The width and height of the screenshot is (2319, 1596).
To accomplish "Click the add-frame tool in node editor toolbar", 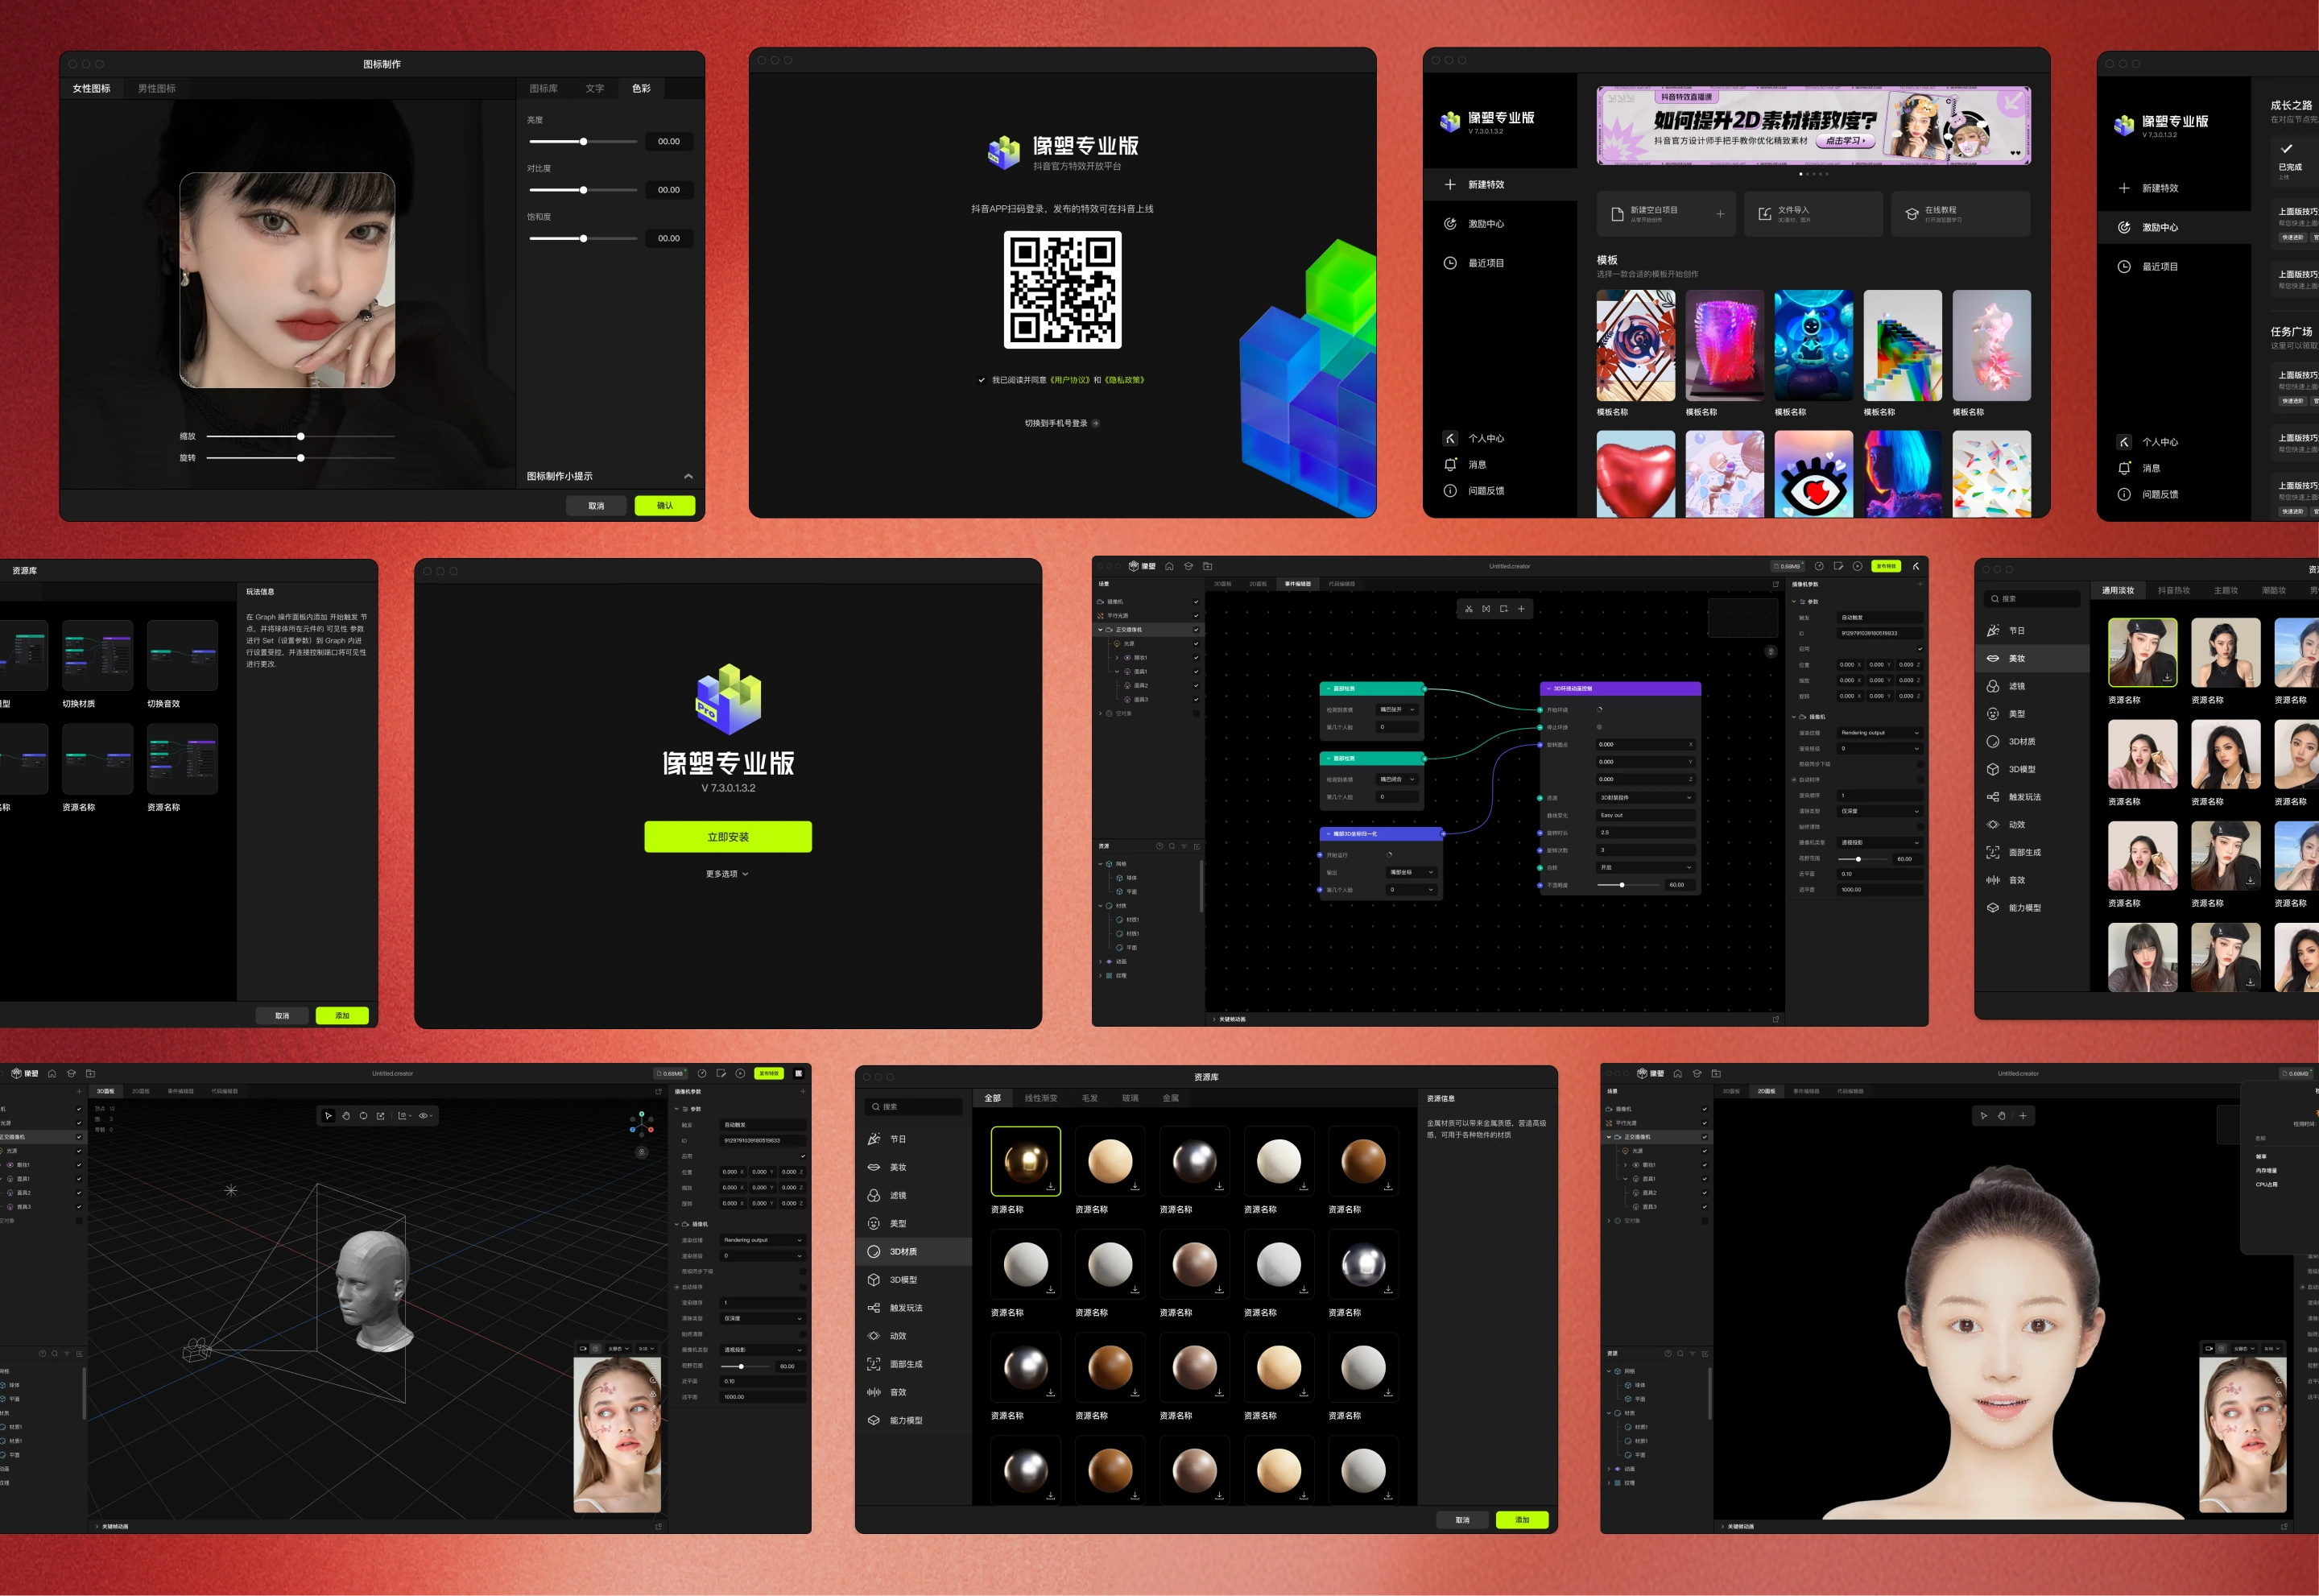I will [x=1503, y=608].
